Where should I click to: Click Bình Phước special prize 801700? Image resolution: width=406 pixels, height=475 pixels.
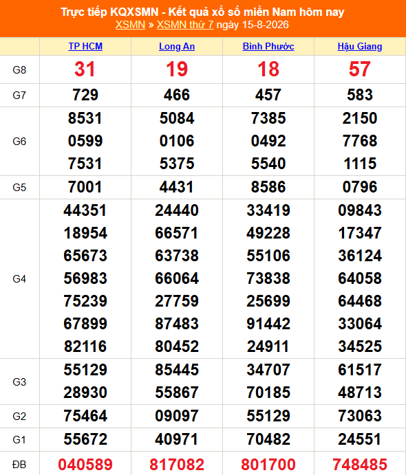268,465
